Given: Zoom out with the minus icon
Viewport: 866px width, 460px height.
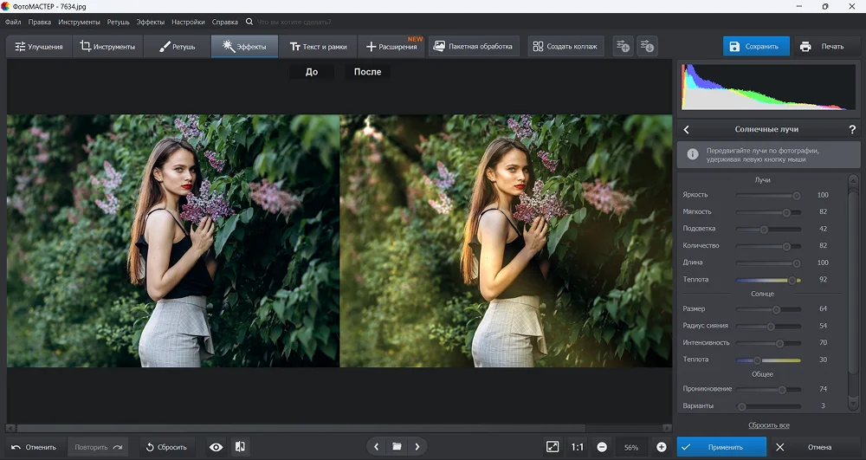Looking at the screenshot, I should click(602, 447).
